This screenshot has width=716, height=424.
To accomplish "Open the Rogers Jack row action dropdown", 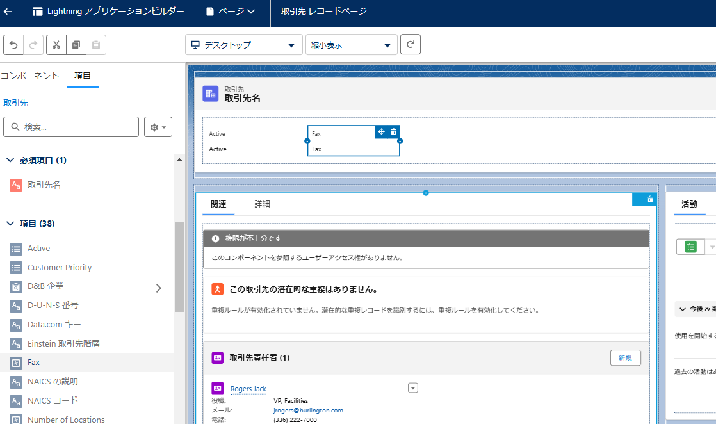I will coord(413,388).
